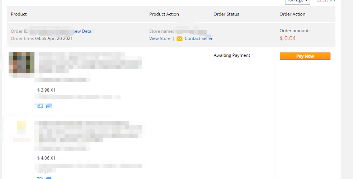The height and width of the screenshot is (179, 353).
Task: Click second icon under the $4.06 product
Action: [49, 178]
